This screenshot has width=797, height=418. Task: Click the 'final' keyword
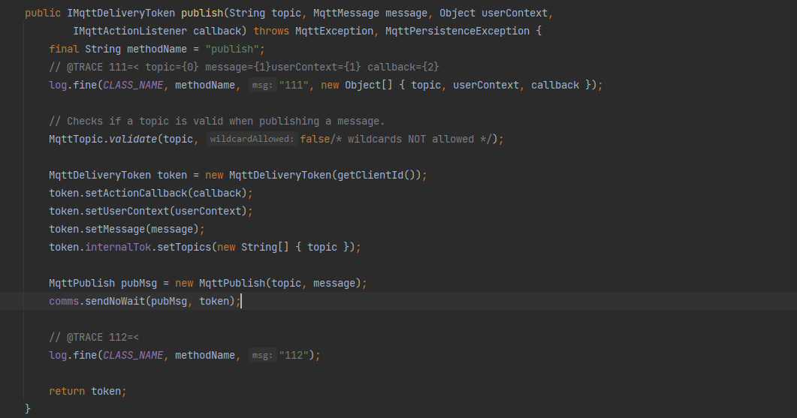coord(64,50)
